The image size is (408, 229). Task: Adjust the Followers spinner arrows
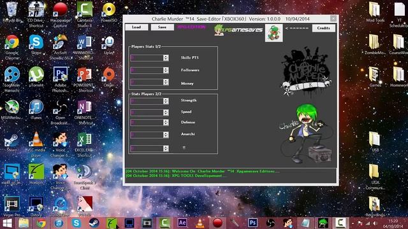click(x=166, y=70)
